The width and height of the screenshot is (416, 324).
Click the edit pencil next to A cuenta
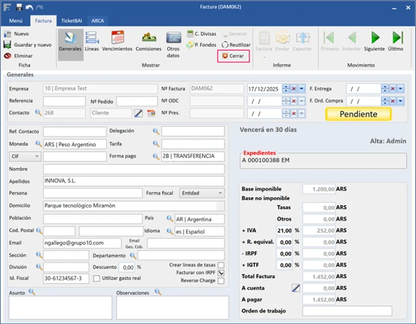click(x=296, y=288)
